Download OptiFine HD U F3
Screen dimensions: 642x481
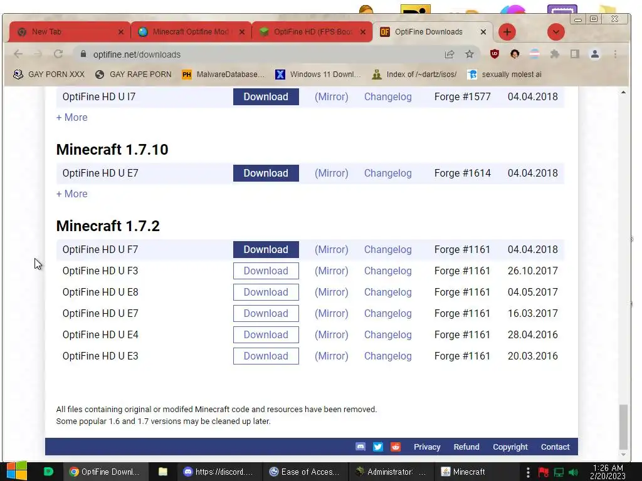[x=266, y=271]
